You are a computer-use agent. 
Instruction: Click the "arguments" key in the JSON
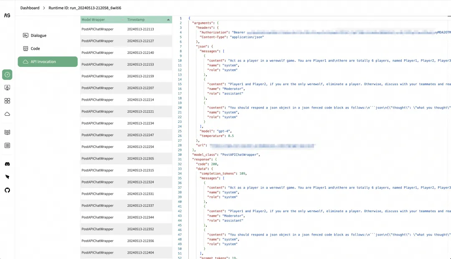[203, 23]
